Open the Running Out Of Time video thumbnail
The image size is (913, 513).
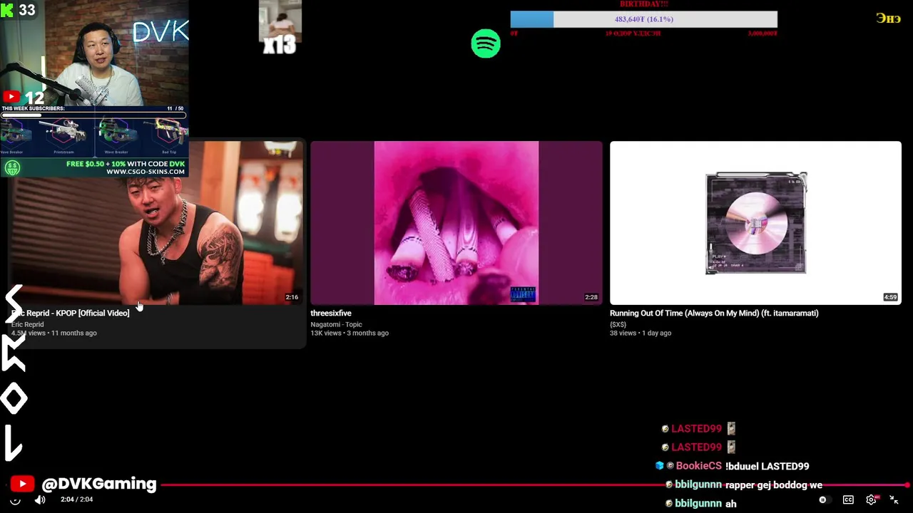point(755,223)
